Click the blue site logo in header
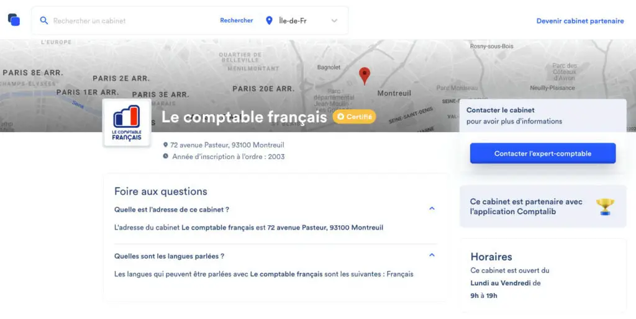The height and width of the screenshot is (319, 636). pos(14,19)
